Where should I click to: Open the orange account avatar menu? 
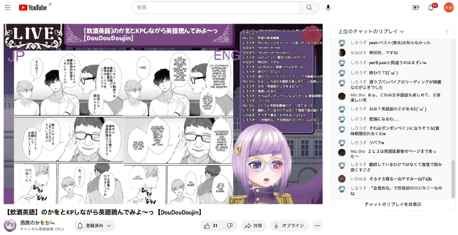(x=447, y=8)
